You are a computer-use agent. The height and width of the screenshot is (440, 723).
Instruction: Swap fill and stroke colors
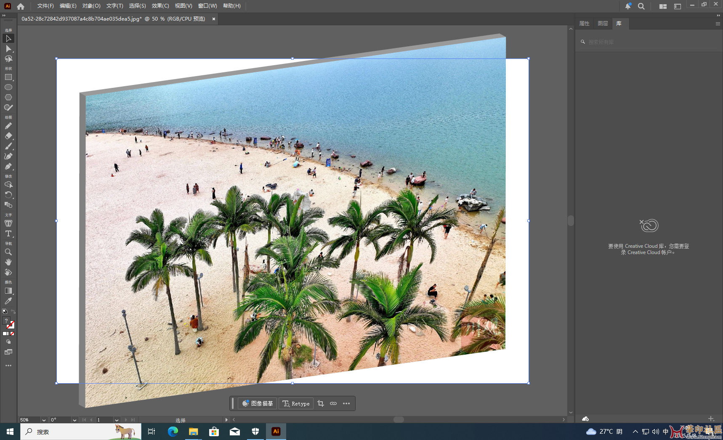point(13,312)
